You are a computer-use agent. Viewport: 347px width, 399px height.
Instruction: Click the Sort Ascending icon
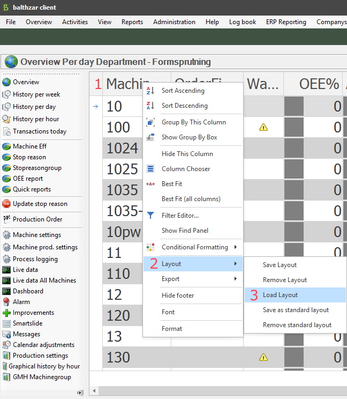(150, 91)
